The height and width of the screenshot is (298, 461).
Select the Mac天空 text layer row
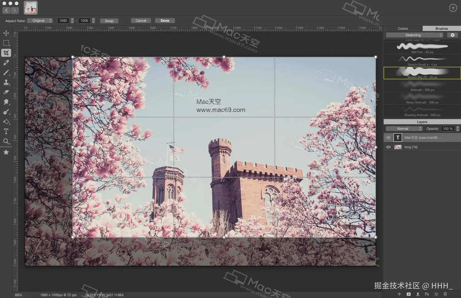coord(422,137)
